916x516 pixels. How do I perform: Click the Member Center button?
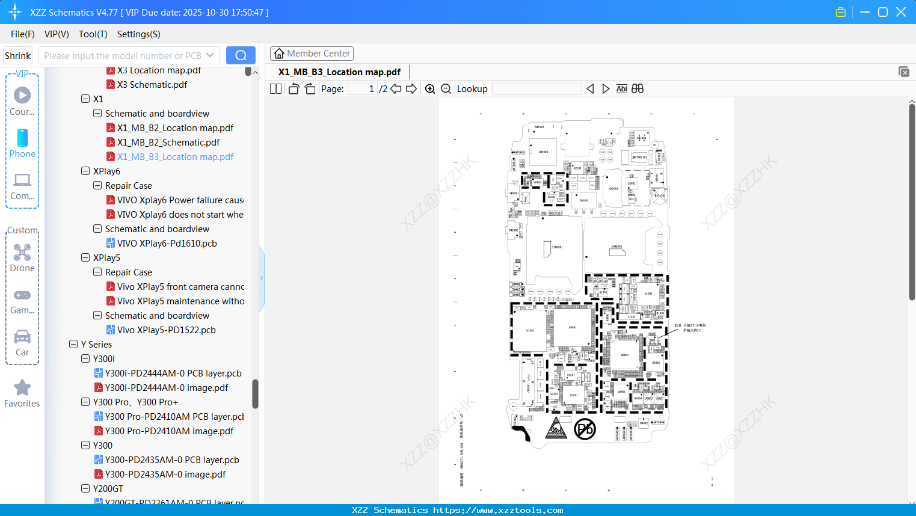pos(312,54)
